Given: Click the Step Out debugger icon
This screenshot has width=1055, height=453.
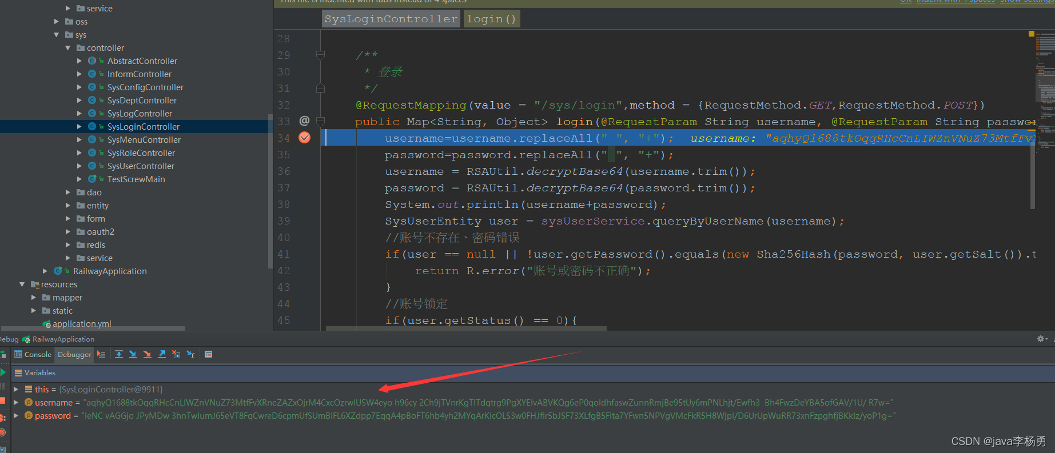Looking at the screenshot, I should coord(162,354).
